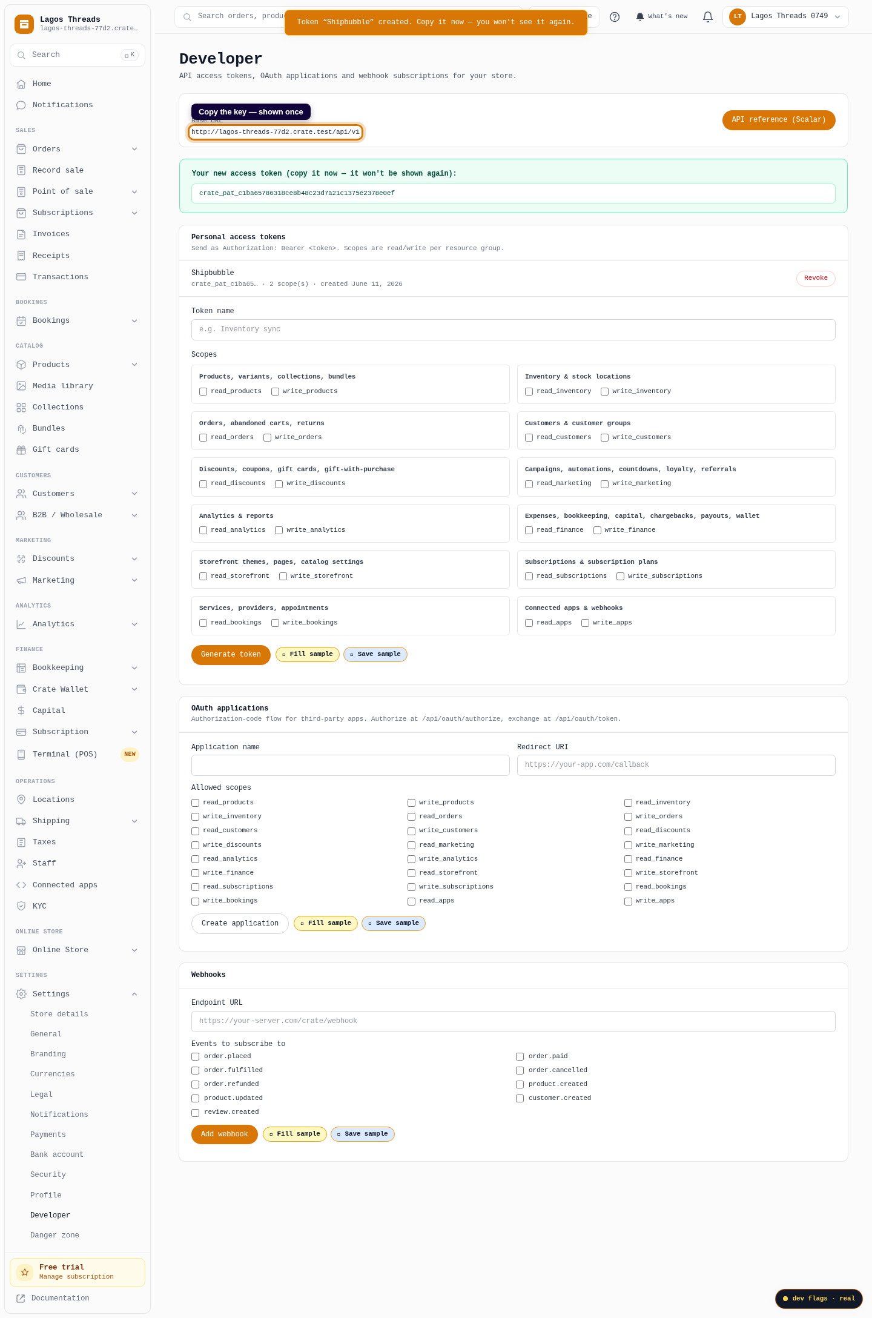Enable read_orders token scope checkbox
Viewport: 872px width, 1318px height.
[203, 438]
